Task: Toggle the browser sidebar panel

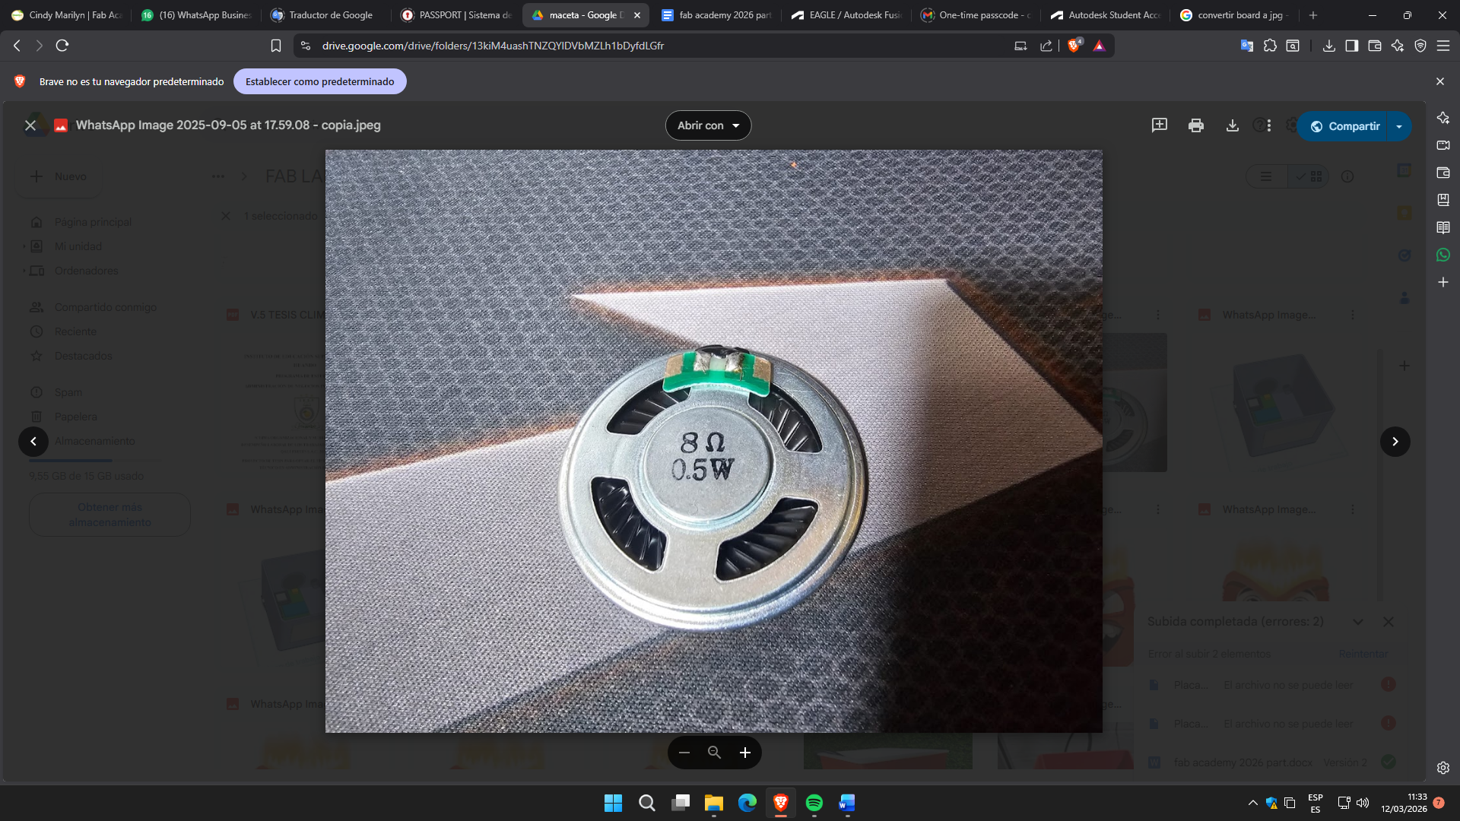Action: [x=1351, y=46]
